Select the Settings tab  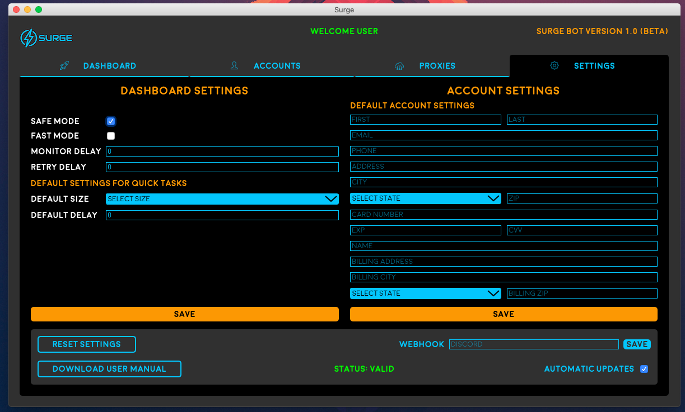pos(589,66)
